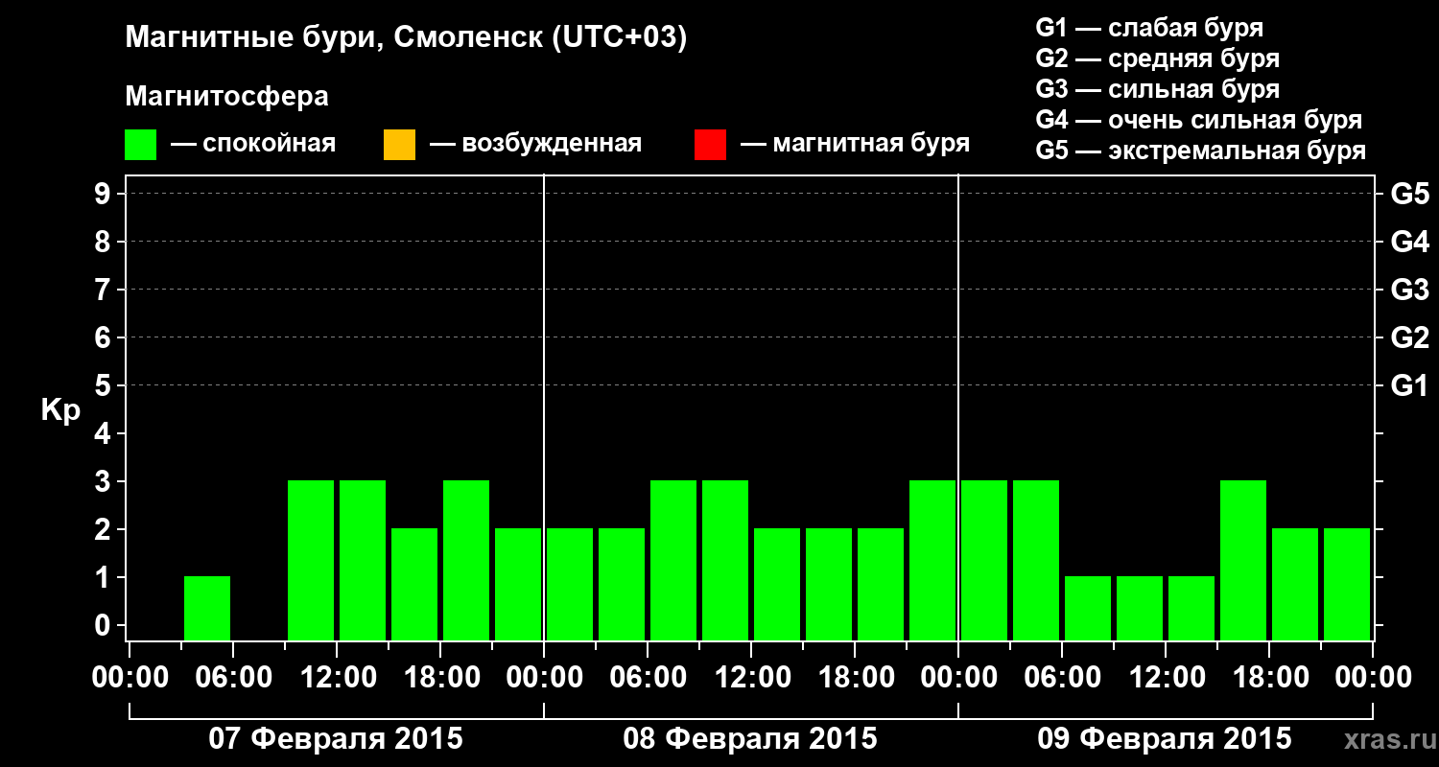
Task: Click the last Kp=2 bar at 21:00 on 09 February
Action: (x=1347, y=584)
